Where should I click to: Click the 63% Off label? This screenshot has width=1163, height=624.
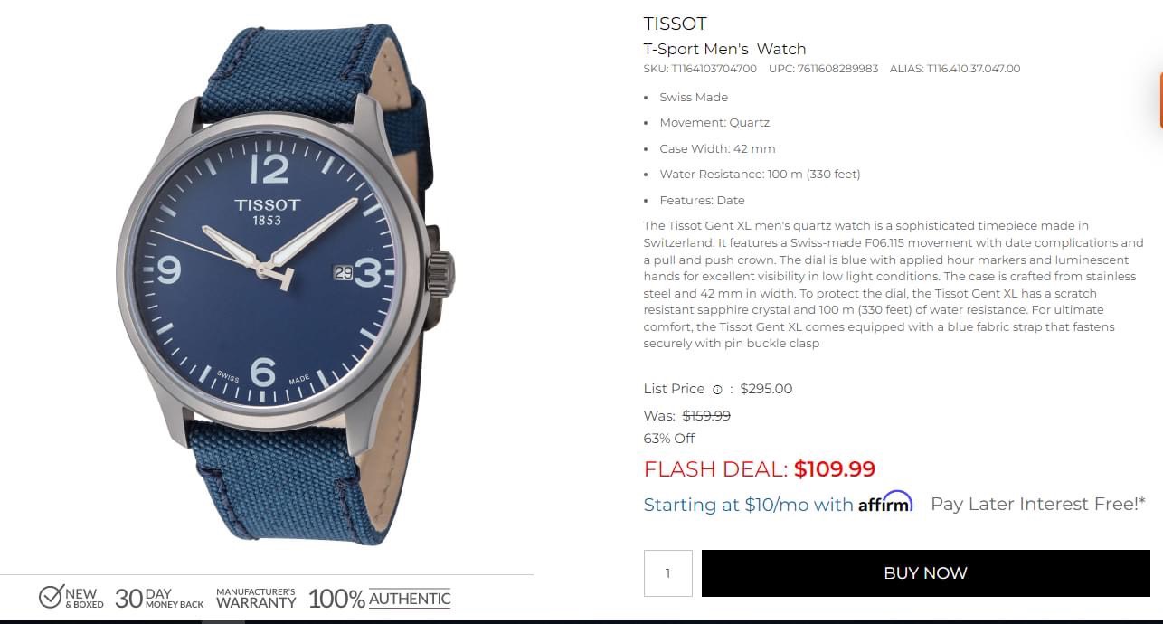[x=669, y=438]
